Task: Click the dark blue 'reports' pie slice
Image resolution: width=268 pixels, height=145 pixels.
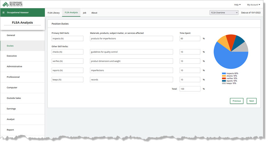Action: point(237,42)
